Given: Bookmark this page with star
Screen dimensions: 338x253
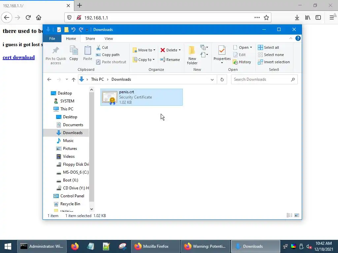Looking at the screenshot, I should click(x=266, y=18).
